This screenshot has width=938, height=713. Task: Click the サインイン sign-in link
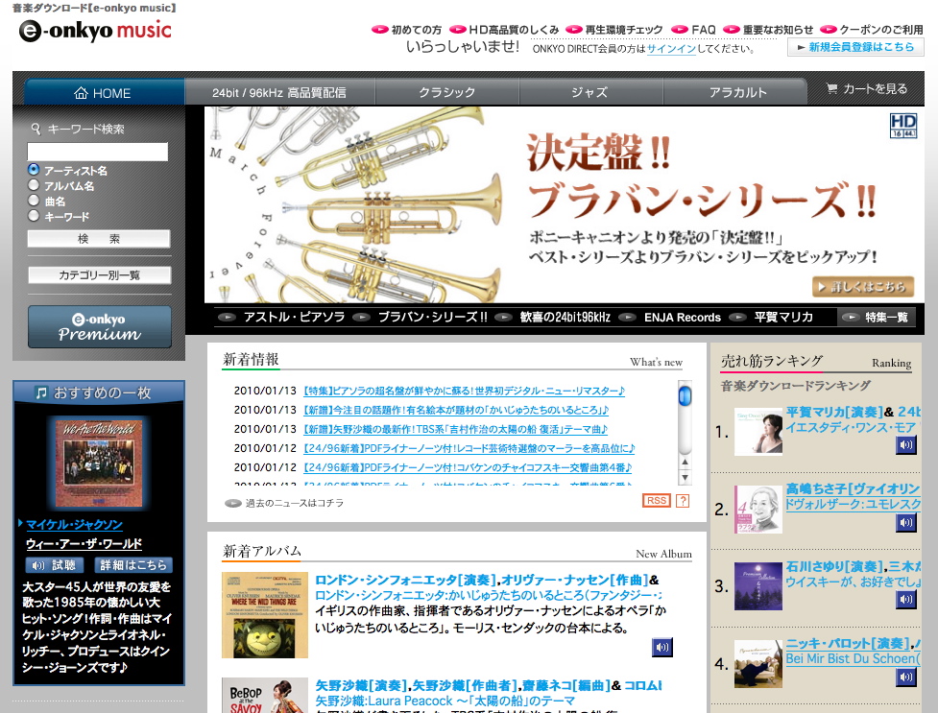coord(671,48)
